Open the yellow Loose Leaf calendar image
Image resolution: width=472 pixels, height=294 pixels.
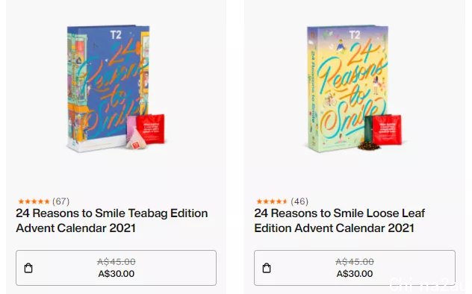354,89
